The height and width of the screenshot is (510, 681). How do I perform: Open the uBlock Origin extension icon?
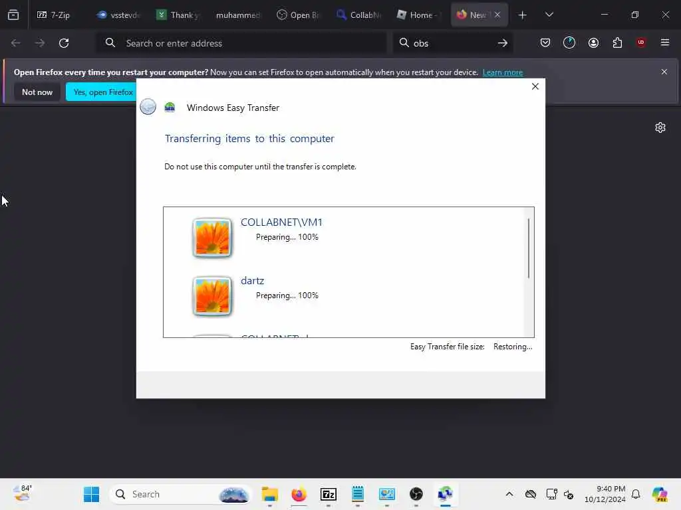[x=641, y=42]
